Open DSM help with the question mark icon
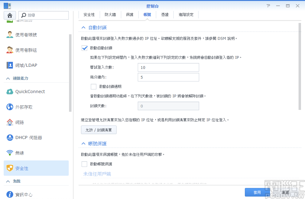Image resolution: width=305 pixels, height=199 pixels. point(268,6)
